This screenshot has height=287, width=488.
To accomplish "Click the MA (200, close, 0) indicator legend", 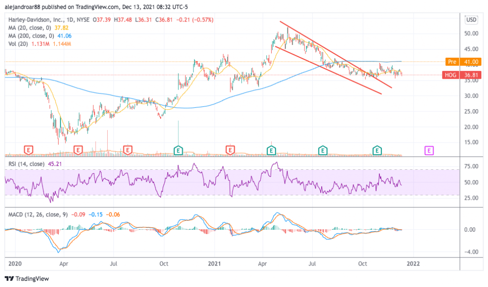I will click(x=31, y=36).
